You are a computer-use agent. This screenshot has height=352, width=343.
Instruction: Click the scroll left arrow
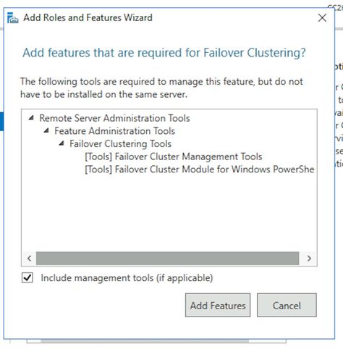click(30, 259)
